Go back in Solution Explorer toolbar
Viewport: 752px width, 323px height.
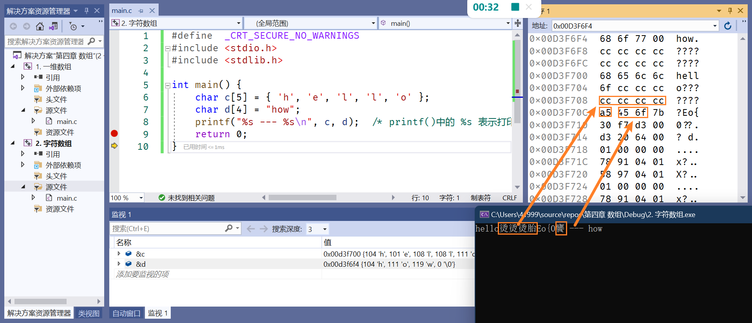pyautogui.click(x=13, y=26)
